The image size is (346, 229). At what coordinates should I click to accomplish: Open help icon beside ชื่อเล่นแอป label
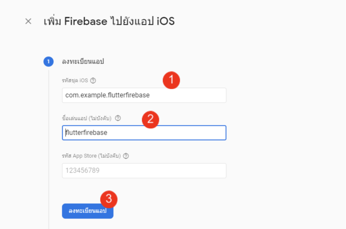tap(118, 118)
